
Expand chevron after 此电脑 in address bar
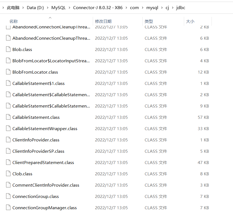pos(23,7)
